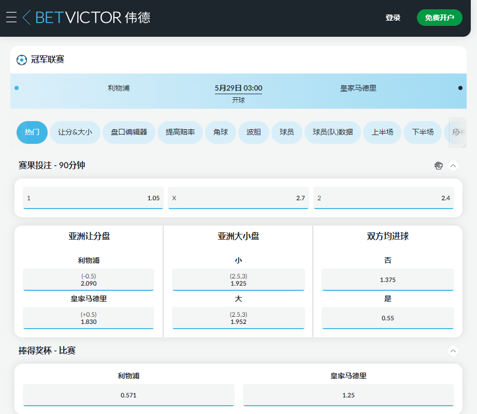
Task: Collapse the 赛果投注 - 90分钟 section
Action: (x=454, y=166)
